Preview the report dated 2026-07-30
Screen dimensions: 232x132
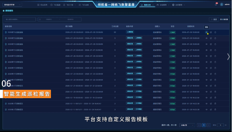[207, 32]
